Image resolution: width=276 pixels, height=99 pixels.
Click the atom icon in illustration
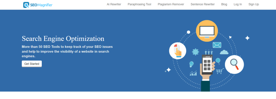click(x=195, y=52)
